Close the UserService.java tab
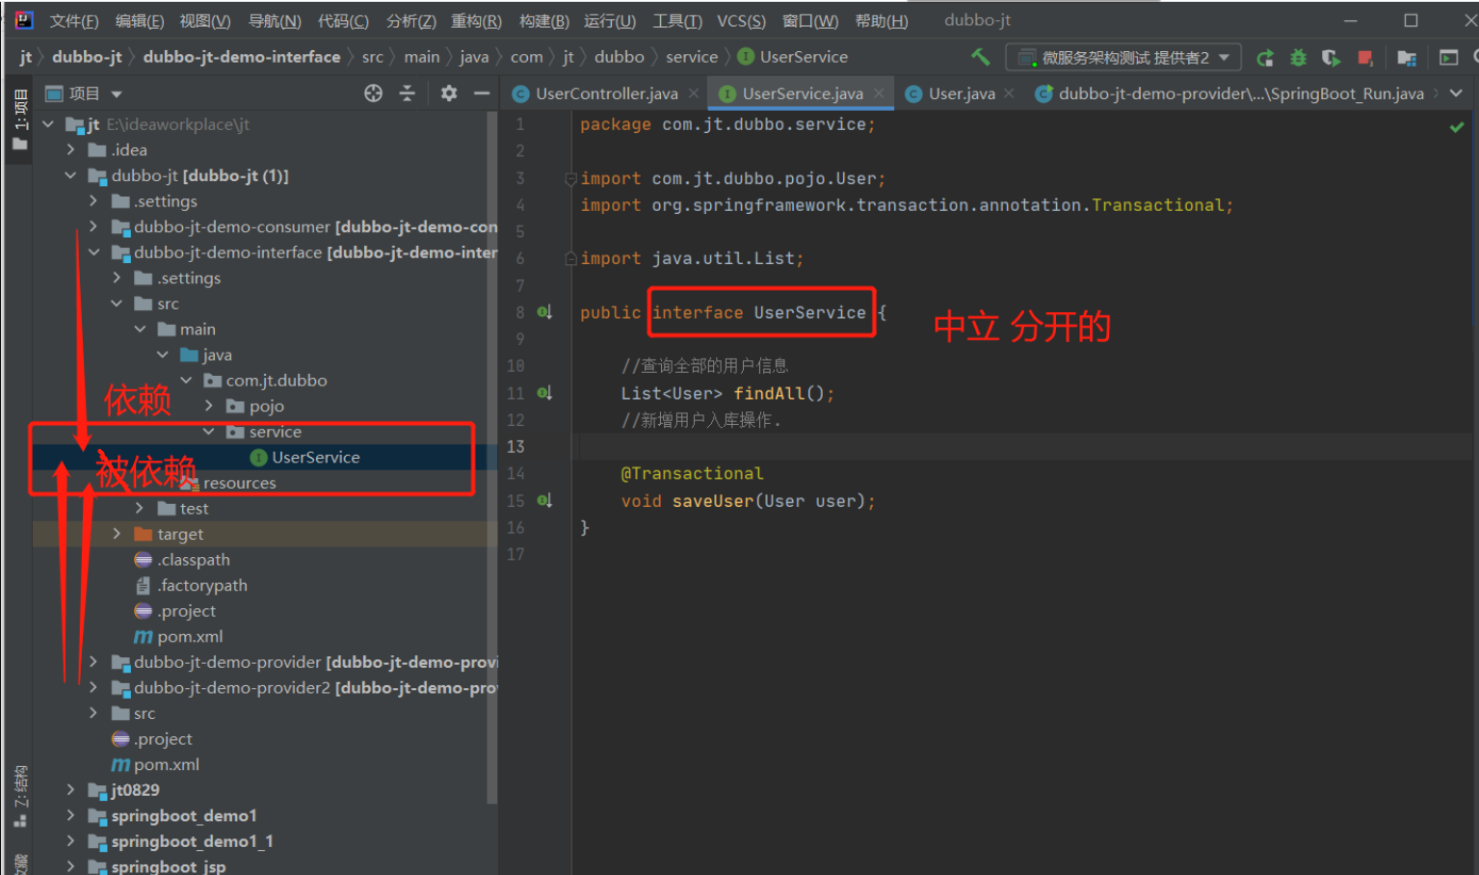The width and height of the screenshot is (1479, 875). tap(879, 93)
